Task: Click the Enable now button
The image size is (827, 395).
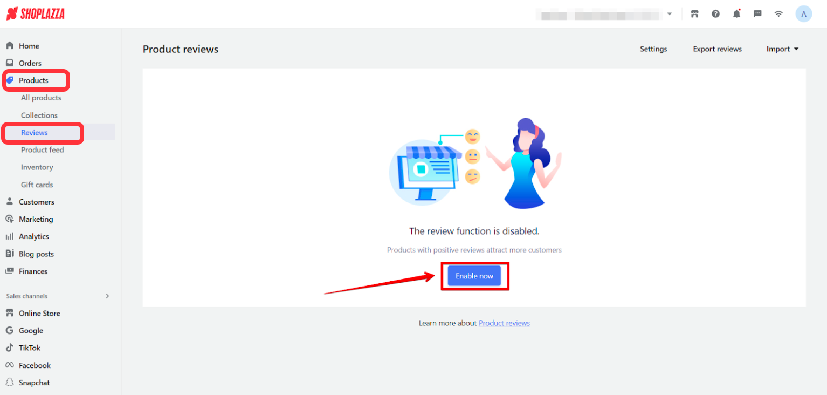Action: click(x=474, y=276)
